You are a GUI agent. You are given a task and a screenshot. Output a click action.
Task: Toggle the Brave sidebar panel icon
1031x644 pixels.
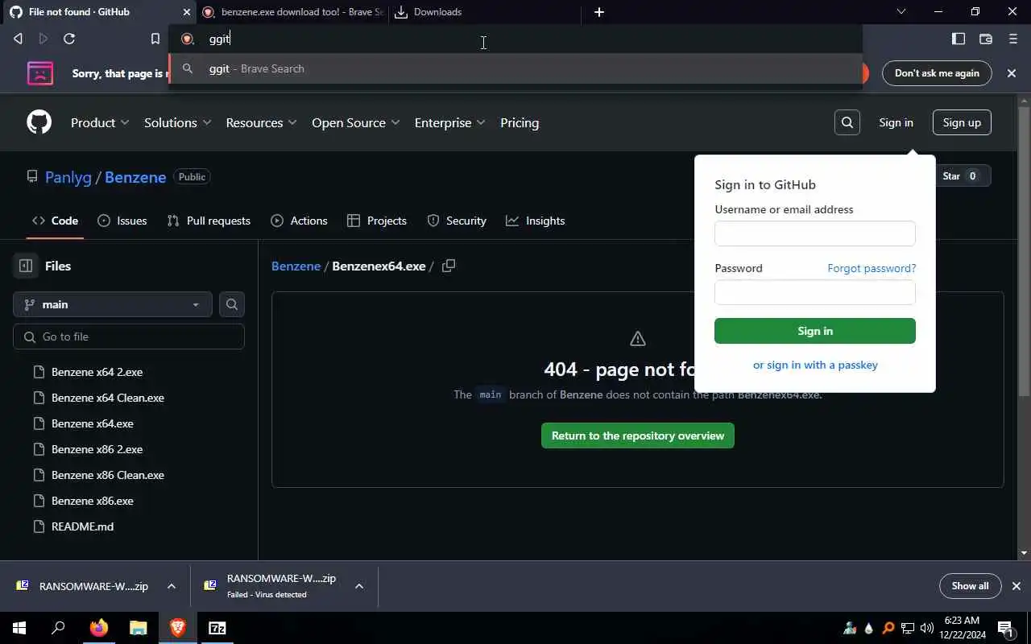click(x=959, y=39)
